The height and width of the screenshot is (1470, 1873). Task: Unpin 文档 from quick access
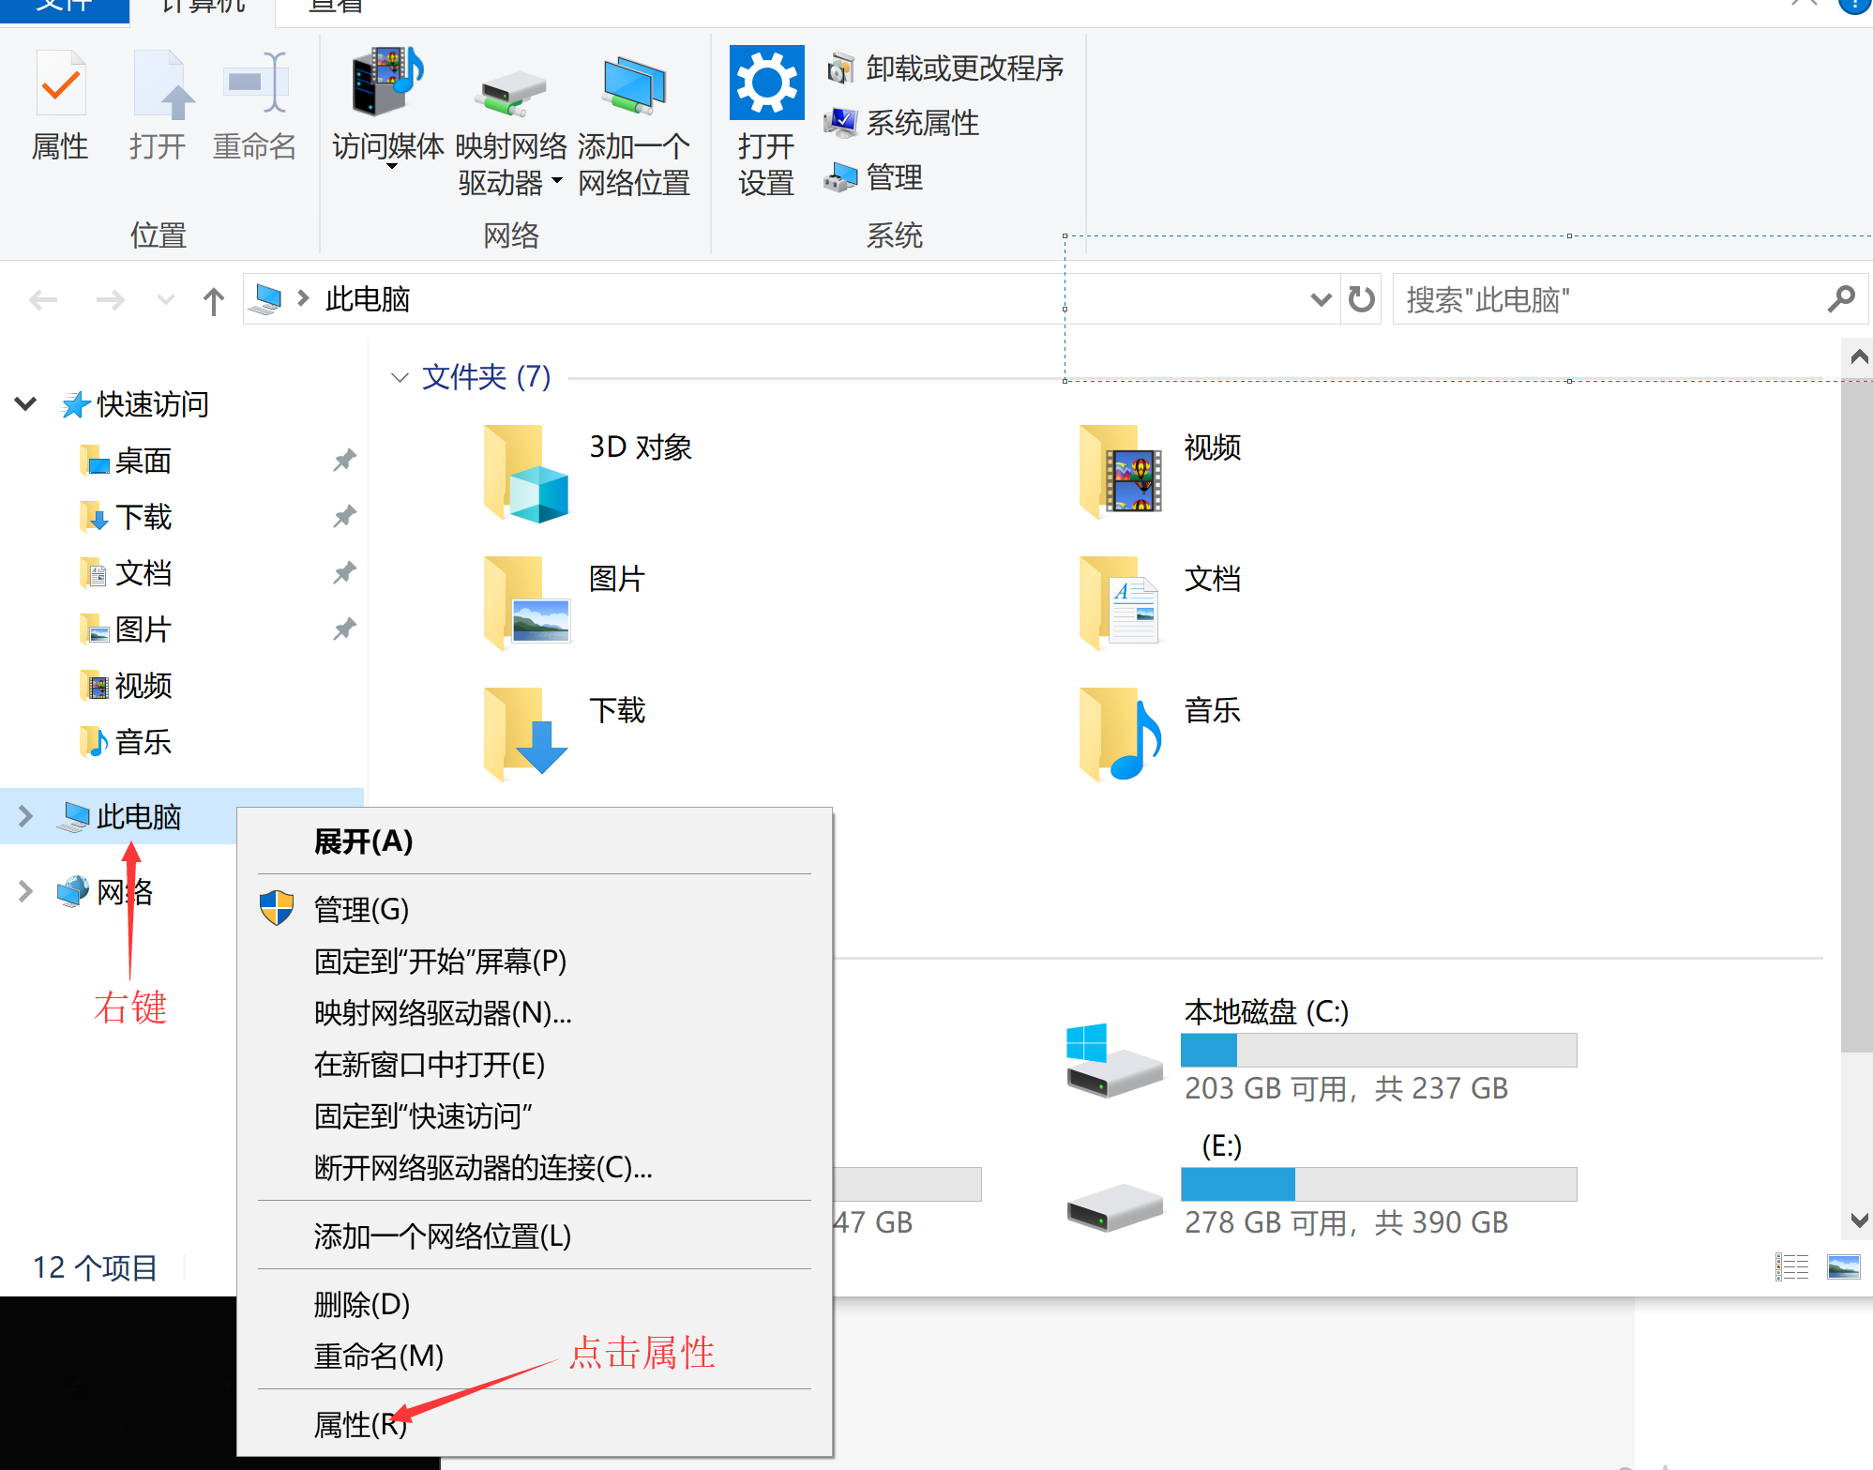pyautogui.click(x=343, y=572)
